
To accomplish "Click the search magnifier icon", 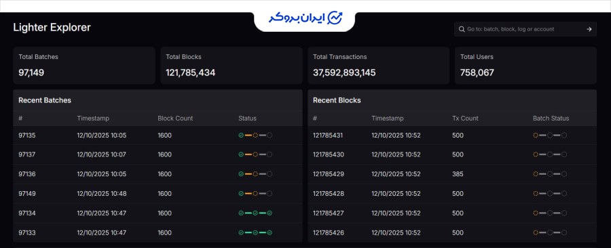I will tap(462, 29).
